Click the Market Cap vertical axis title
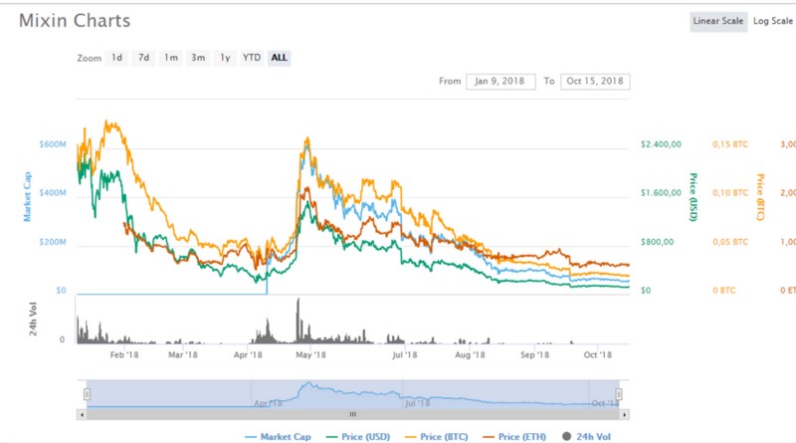The image size is (796, 443). click(x=27, y=196)
